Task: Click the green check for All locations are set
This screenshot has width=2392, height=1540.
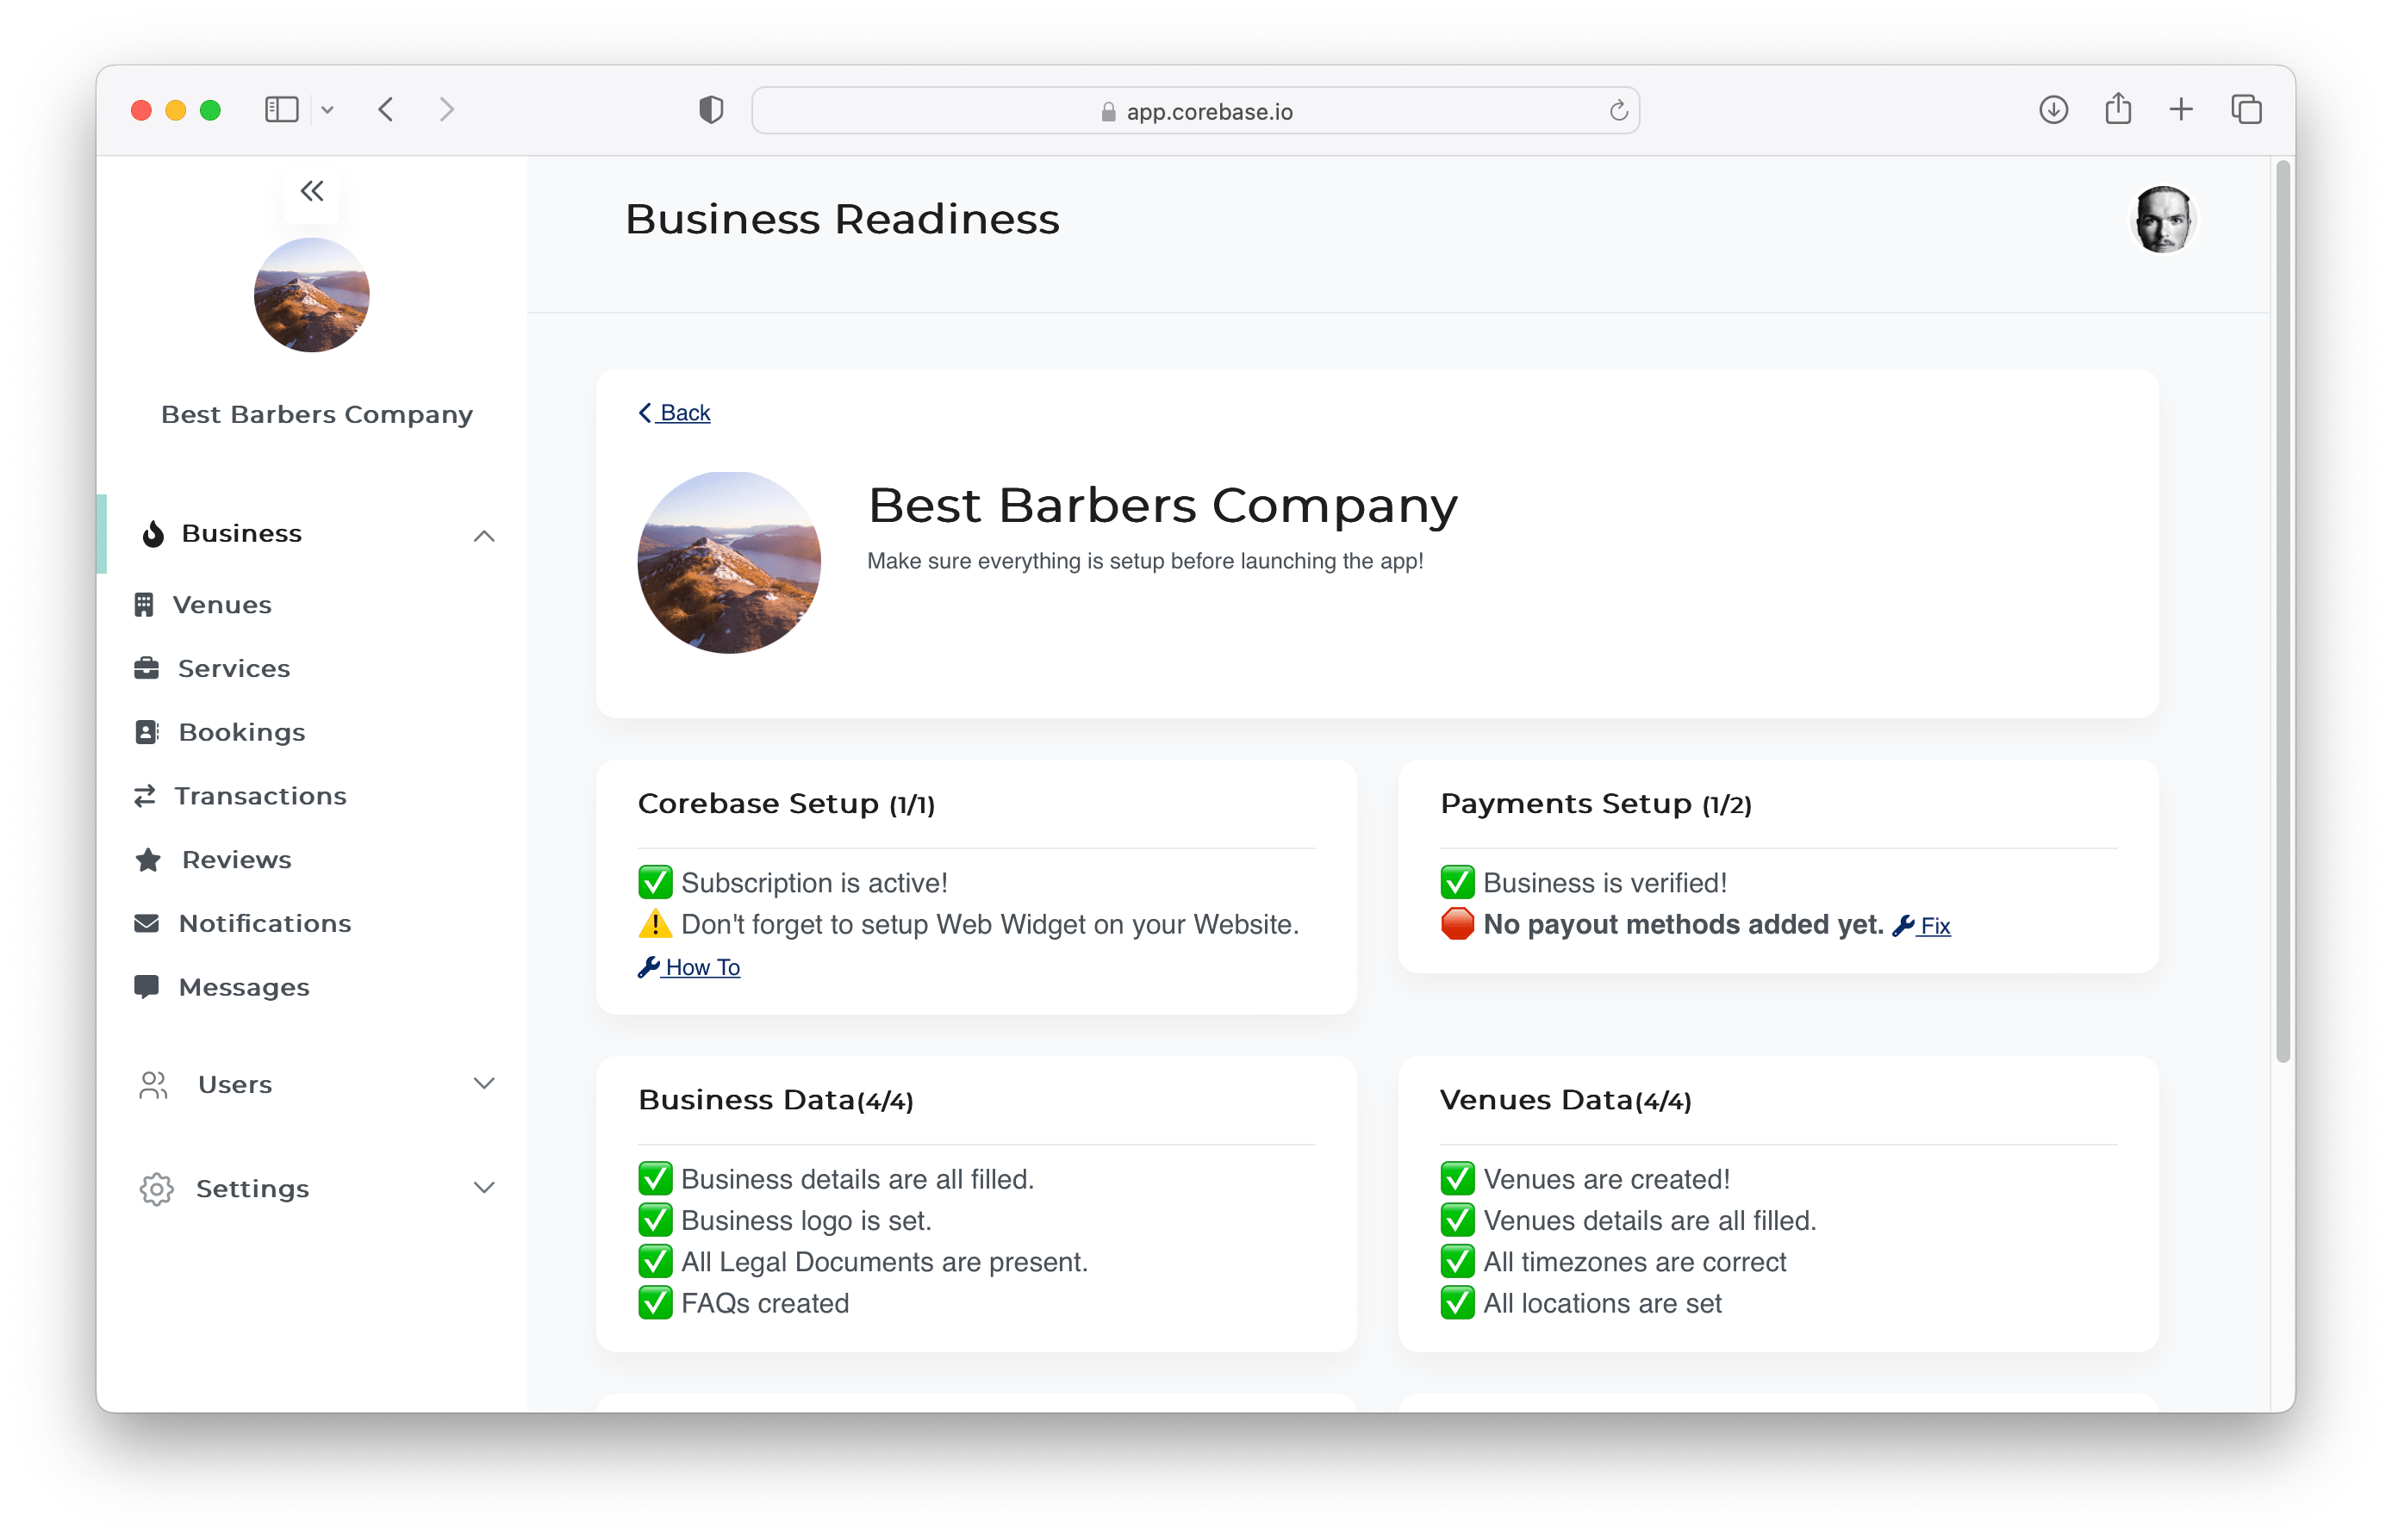Action: pos(1458,1303)
